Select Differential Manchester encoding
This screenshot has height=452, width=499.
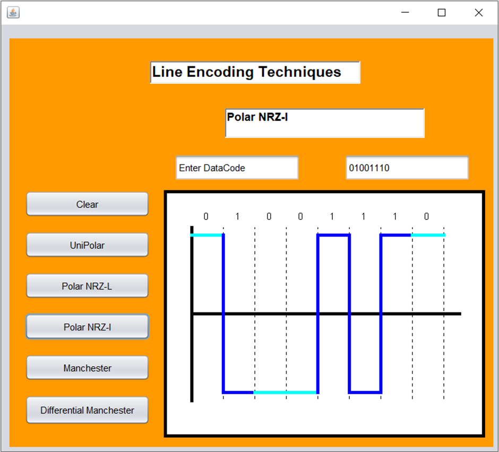click(x=87, y=410)
